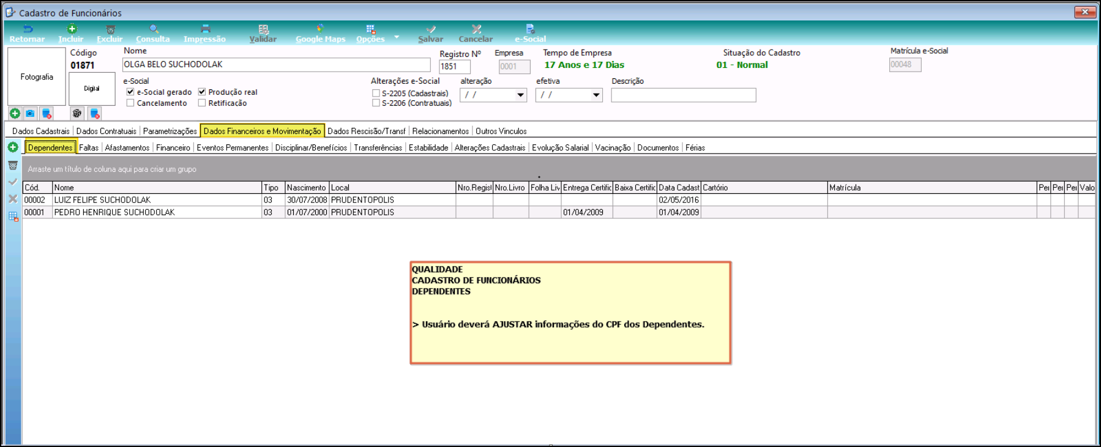This screenshot has width=1101, height=447.
Task: Toggle the e-Social gerado checkbox
Action: [x=130, y=92]
